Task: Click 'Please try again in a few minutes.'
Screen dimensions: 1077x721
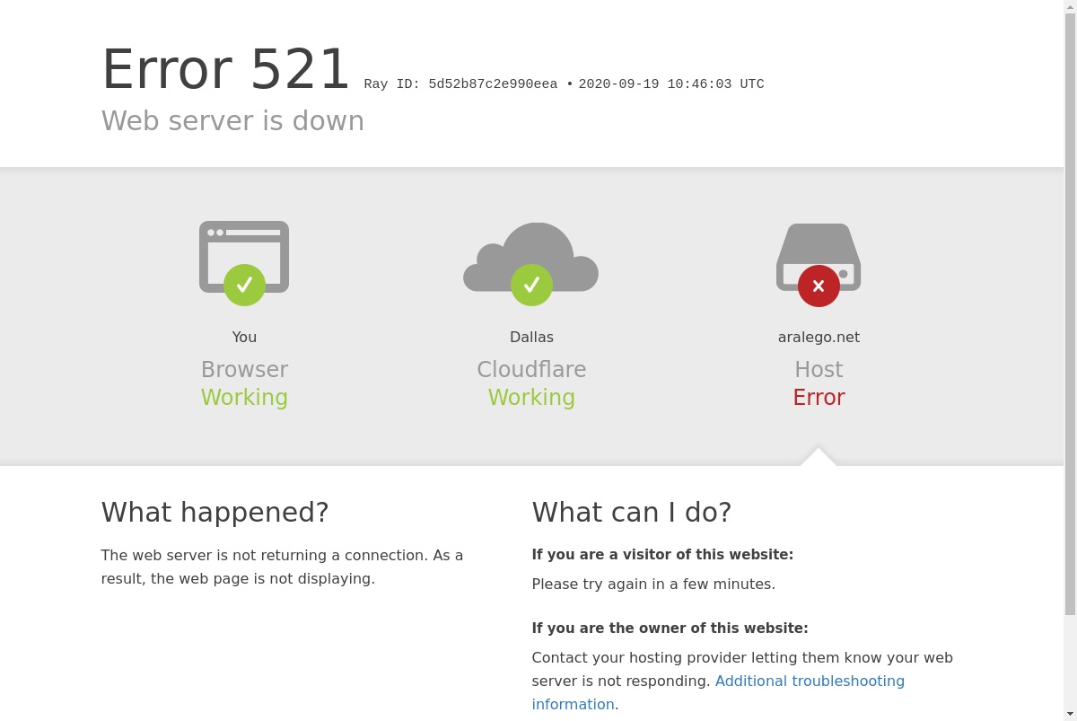Action: [x=653, y=584]
